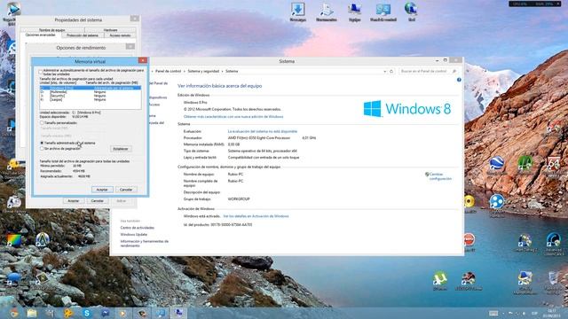Select drive C: Windows 8 Pro row
Image resolution: width=568 pixels, height=319 pixels.
click(91, 88)
